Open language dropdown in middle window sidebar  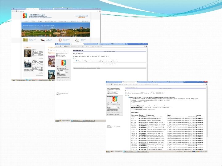[61, 67]
